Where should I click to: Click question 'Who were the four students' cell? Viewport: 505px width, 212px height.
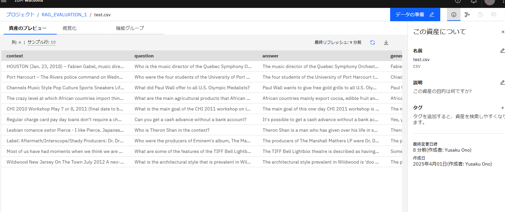(193, 77)
